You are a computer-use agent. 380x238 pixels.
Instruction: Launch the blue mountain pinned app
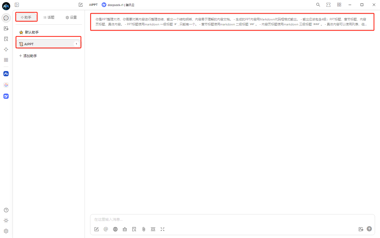(6, 74)
